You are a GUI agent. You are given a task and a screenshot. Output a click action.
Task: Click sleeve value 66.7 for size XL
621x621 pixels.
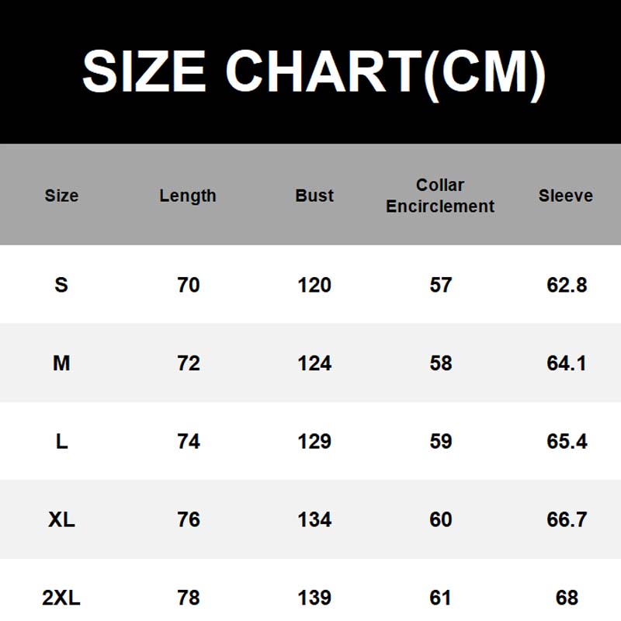click(567, 519)
